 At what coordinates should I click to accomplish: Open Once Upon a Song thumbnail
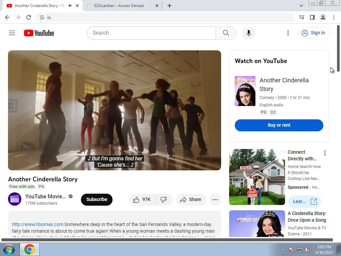pos(257,224)
